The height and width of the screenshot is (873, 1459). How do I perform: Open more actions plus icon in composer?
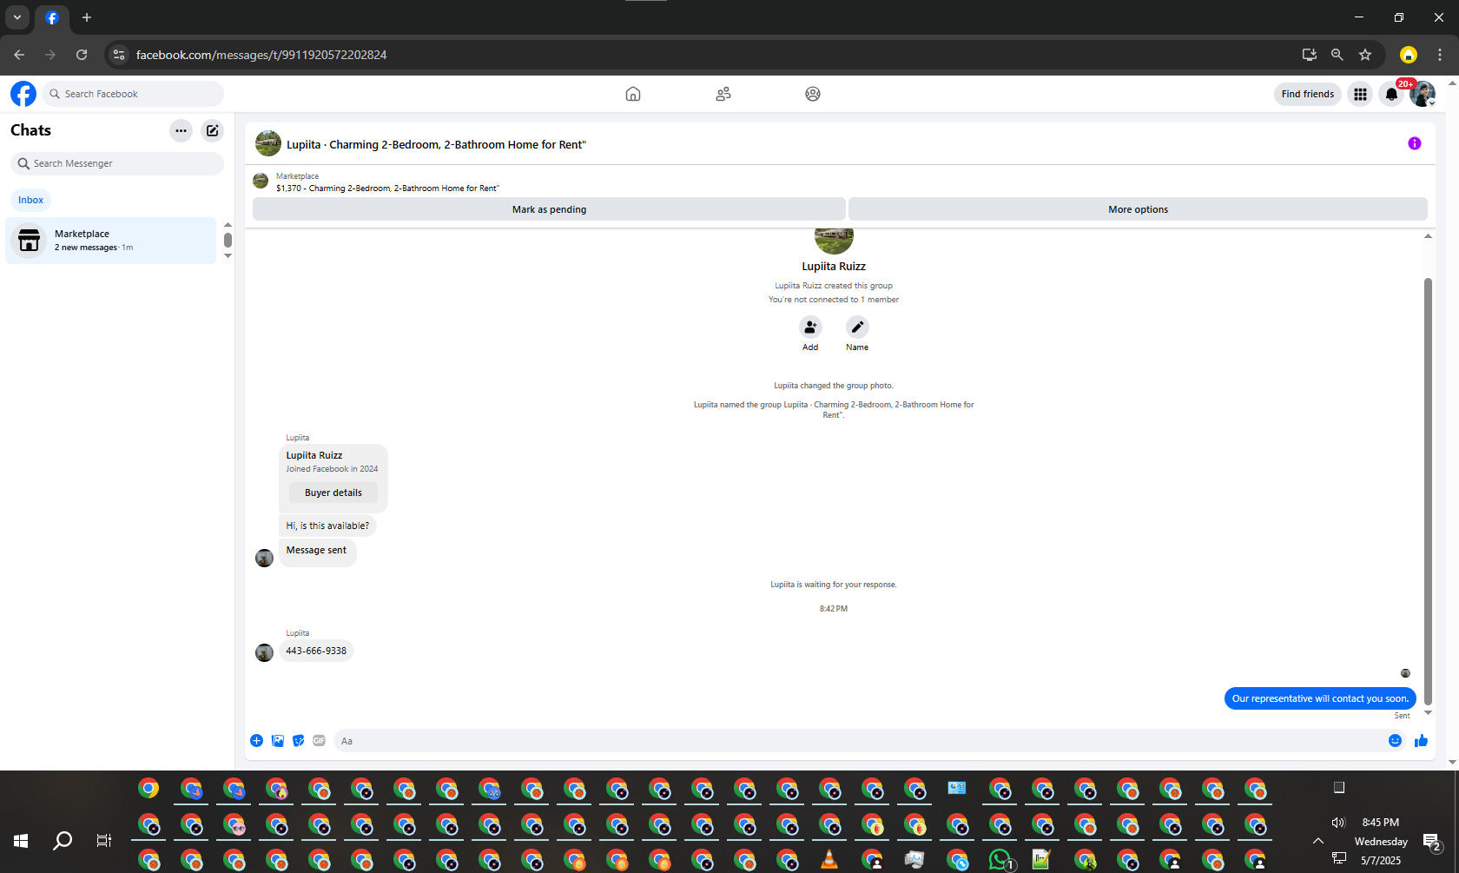[x=257, y=741]
